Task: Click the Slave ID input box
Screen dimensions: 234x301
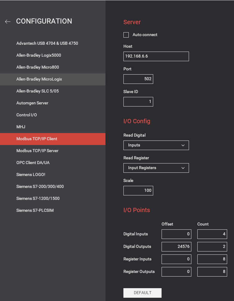Action: tap(138, 102)
